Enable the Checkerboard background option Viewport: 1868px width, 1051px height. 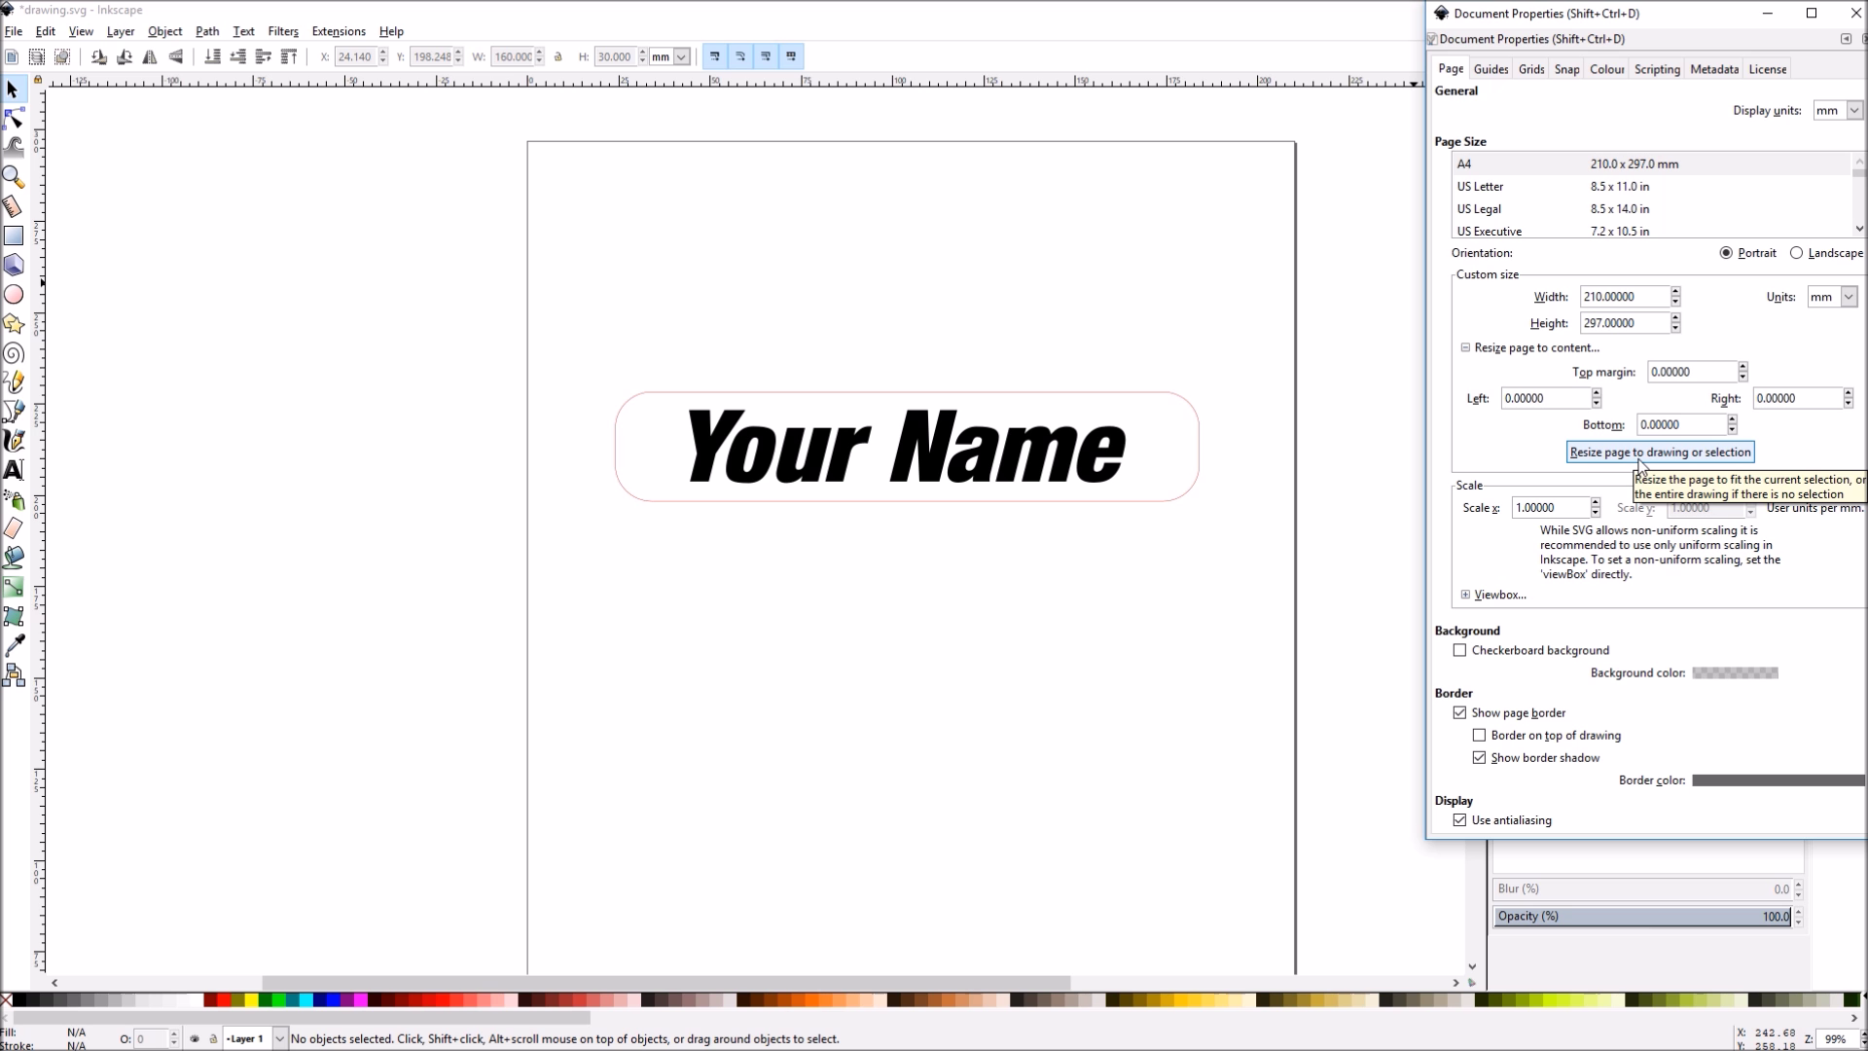point(1460,650)
